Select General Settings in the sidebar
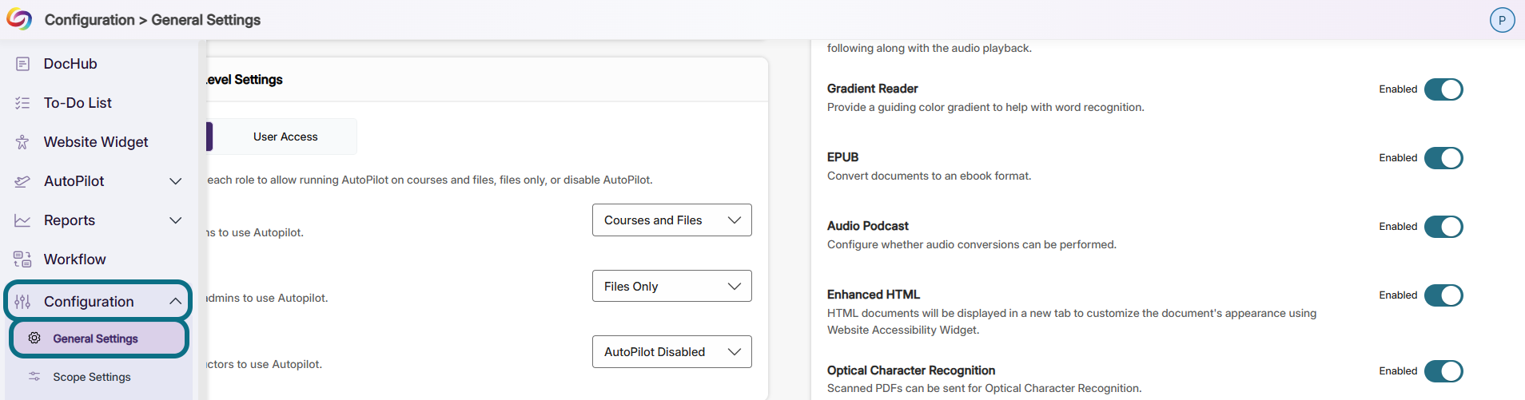The width and height of the screenshot is (1525, 400). click(x=99, y=339)
